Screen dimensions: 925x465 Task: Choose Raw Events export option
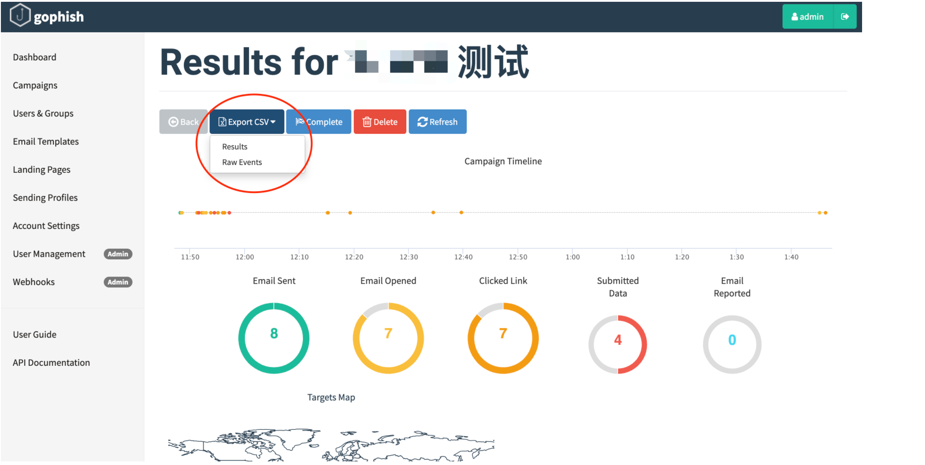click(x=242, y=162)
